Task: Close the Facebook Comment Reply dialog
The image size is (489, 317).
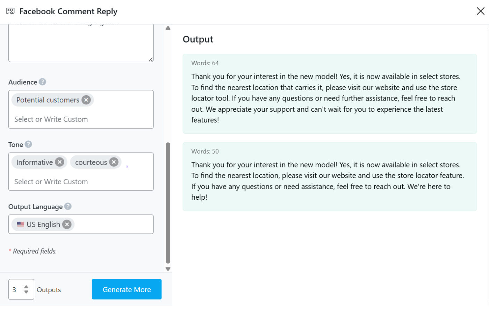Action: 480,11
